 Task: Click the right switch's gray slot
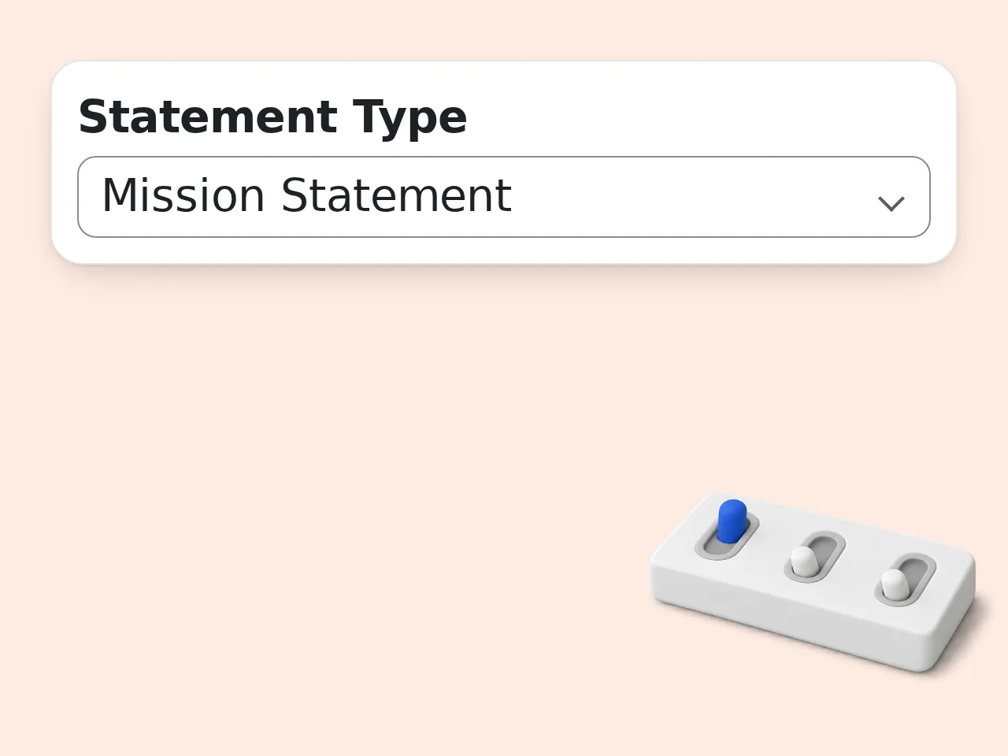(906, 580)
